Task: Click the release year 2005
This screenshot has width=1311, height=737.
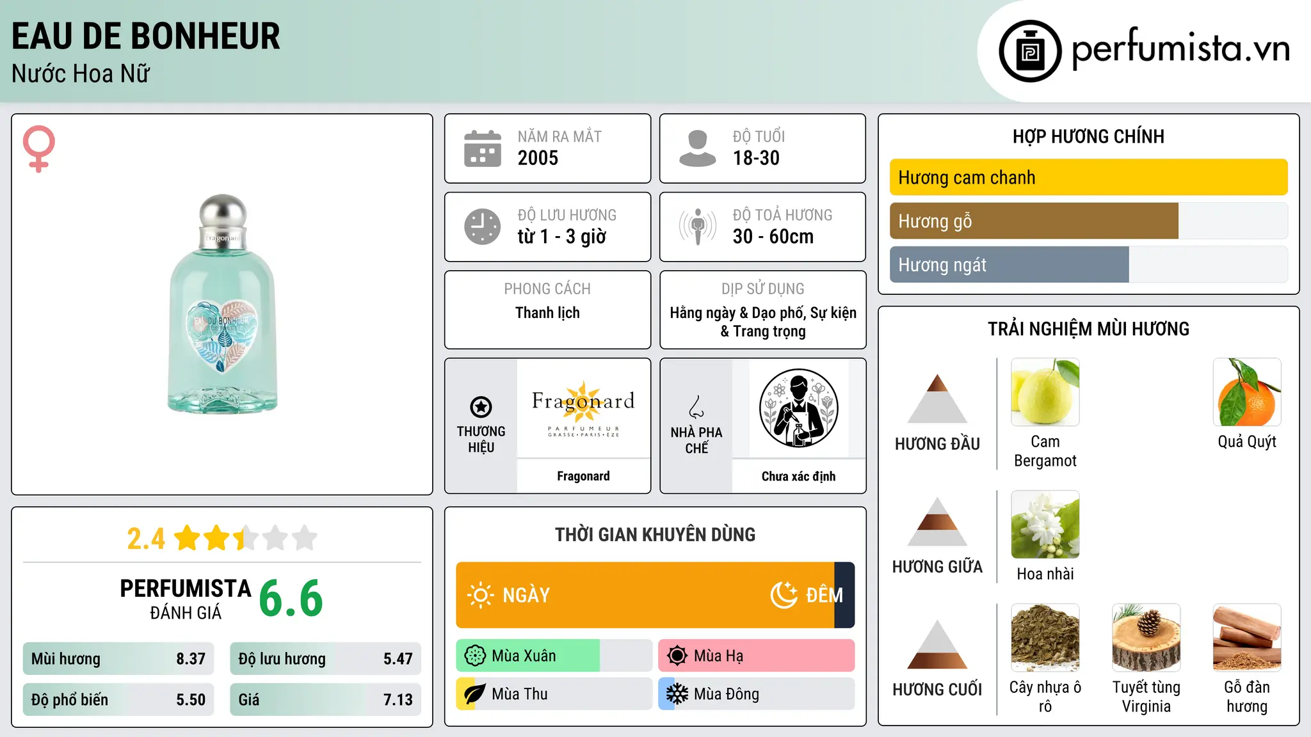Action: 538,158
